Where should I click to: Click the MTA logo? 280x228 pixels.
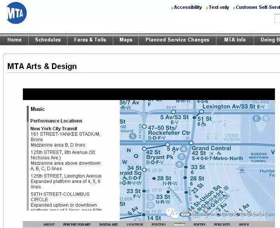[16, 13]
